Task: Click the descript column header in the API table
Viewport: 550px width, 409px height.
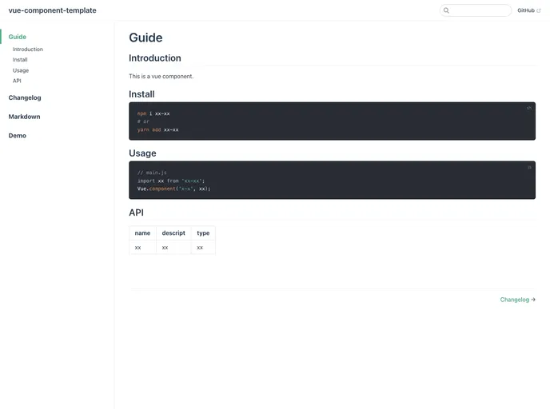Action: (173, 233)
